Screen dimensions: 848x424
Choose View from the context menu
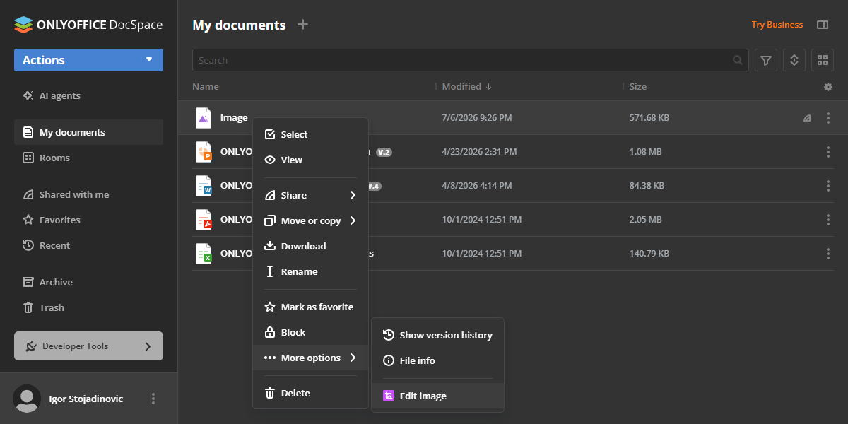pyautogui.click(x=310, y=160)
